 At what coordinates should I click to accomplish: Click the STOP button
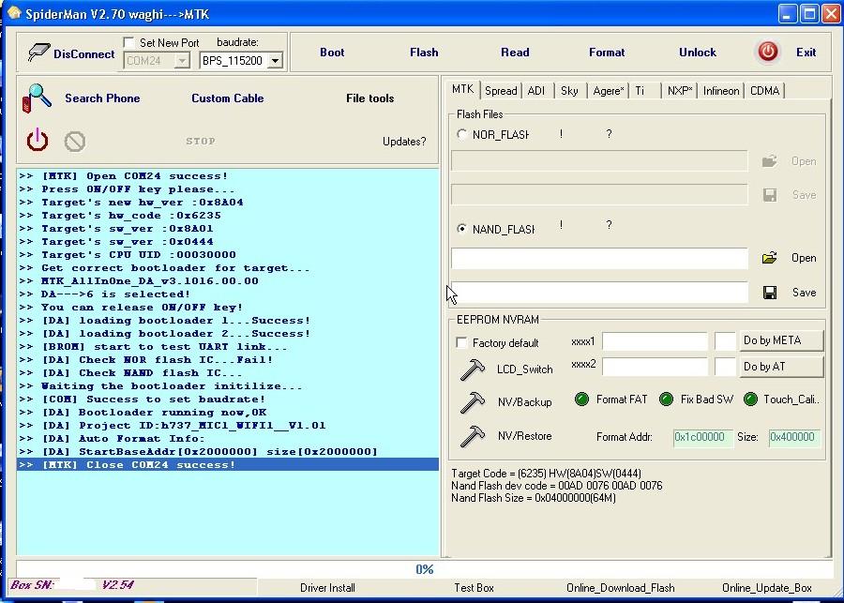click(x=201, y=141)
